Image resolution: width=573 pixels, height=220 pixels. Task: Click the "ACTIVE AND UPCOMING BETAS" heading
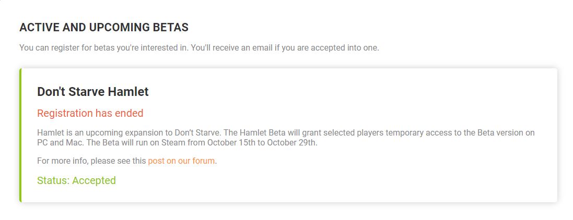pyautogui.click(x=104, y=27)
